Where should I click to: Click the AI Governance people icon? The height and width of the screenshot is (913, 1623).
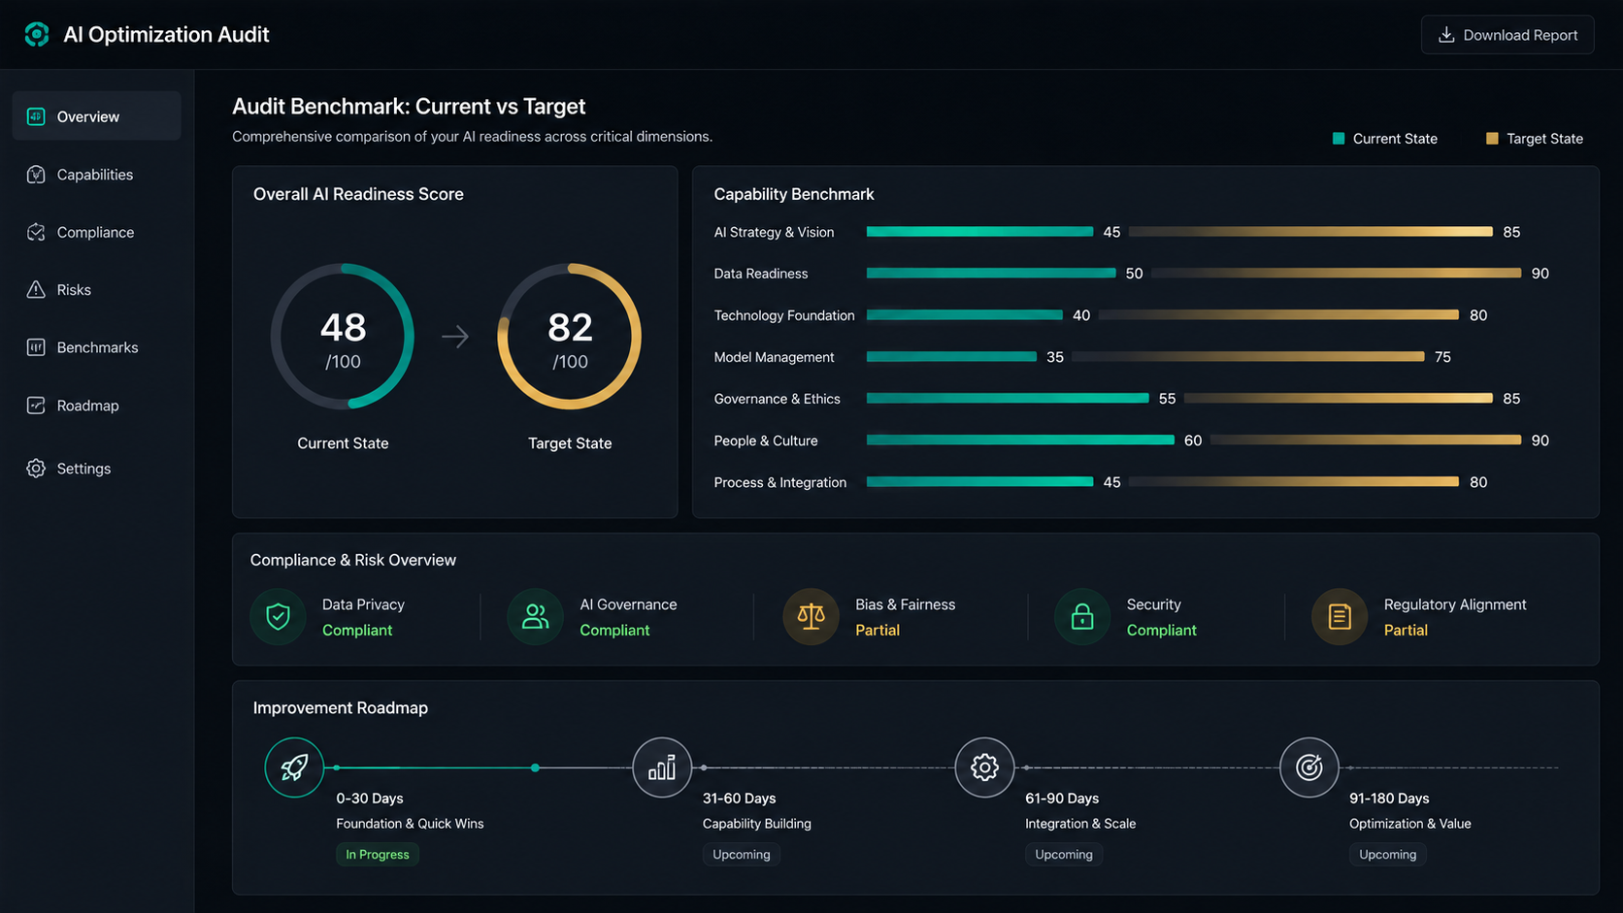[535, 616]
